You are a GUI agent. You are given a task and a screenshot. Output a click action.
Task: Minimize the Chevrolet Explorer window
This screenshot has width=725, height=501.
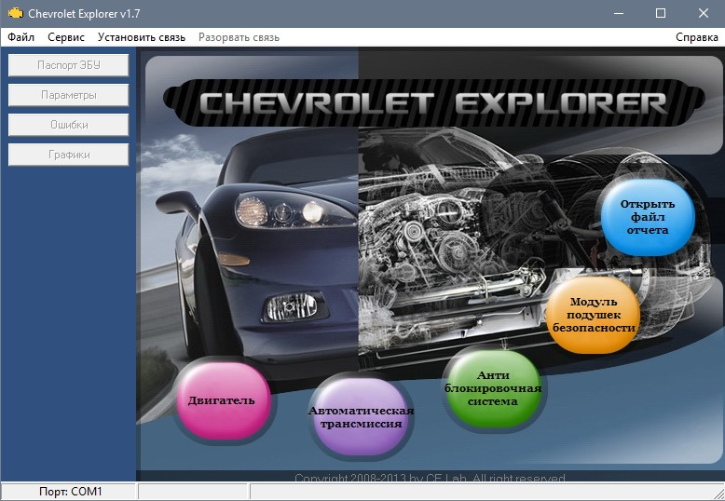619,13
